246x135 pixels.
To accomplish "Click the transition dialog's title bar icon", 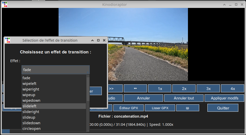I will (8, 40).
